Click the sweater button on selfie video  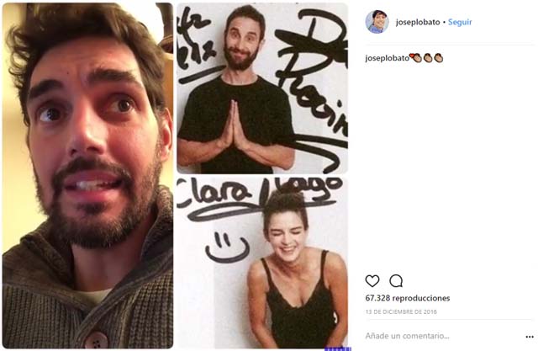coord(96,340)
